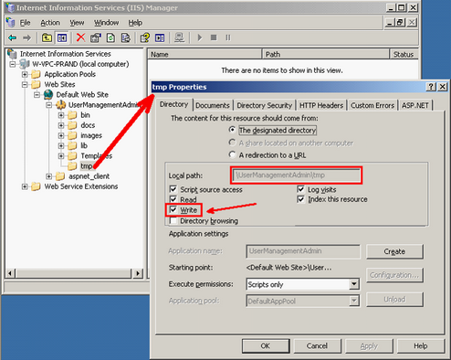Select the tmp folder tree item

tap(86, 166)
